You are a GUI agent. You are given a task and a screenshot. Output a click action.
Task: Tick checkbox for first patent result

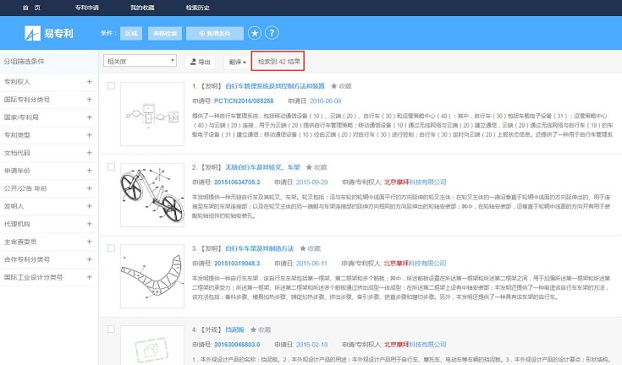point(109,86)
